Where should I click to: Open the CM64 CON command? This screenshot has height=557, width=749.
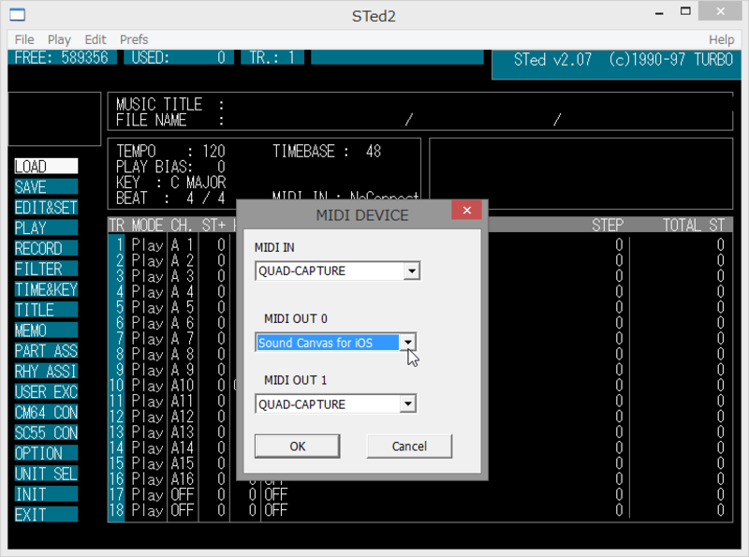[x=46, y=412]
